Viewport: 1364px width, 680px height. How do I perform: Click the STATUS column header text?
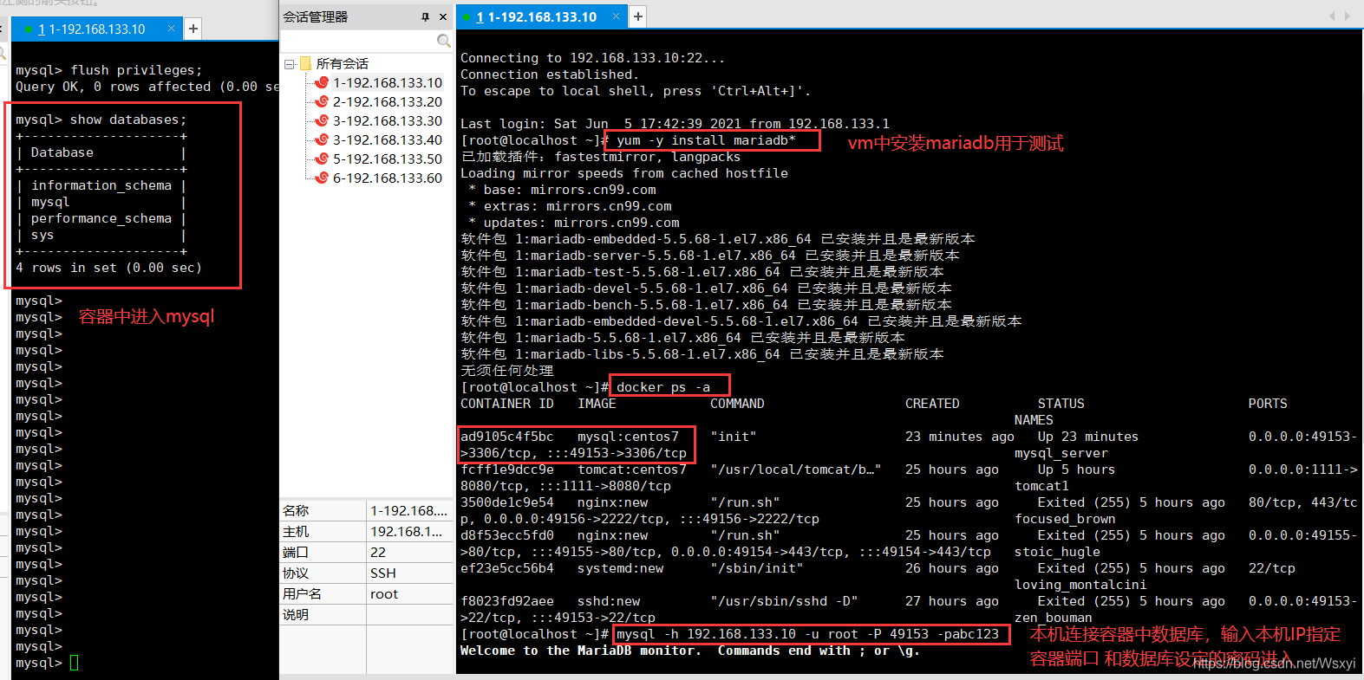(1061, 404)
